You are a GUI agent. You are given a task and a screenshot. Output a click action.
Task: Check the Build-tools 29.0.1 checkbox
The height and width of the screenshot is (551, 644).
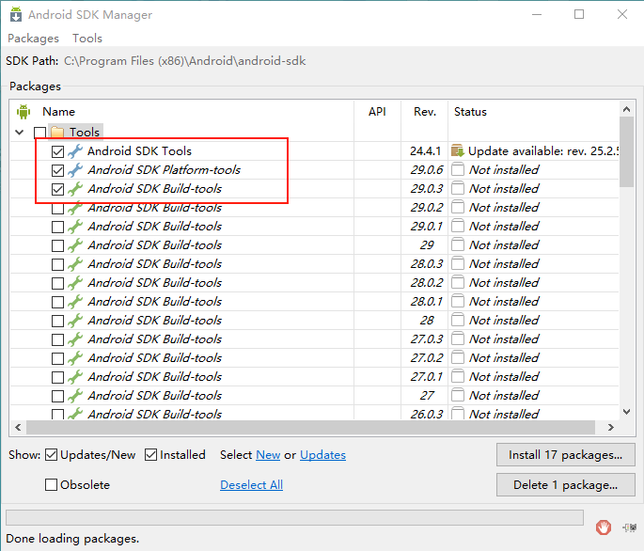(x=58, y=227)
